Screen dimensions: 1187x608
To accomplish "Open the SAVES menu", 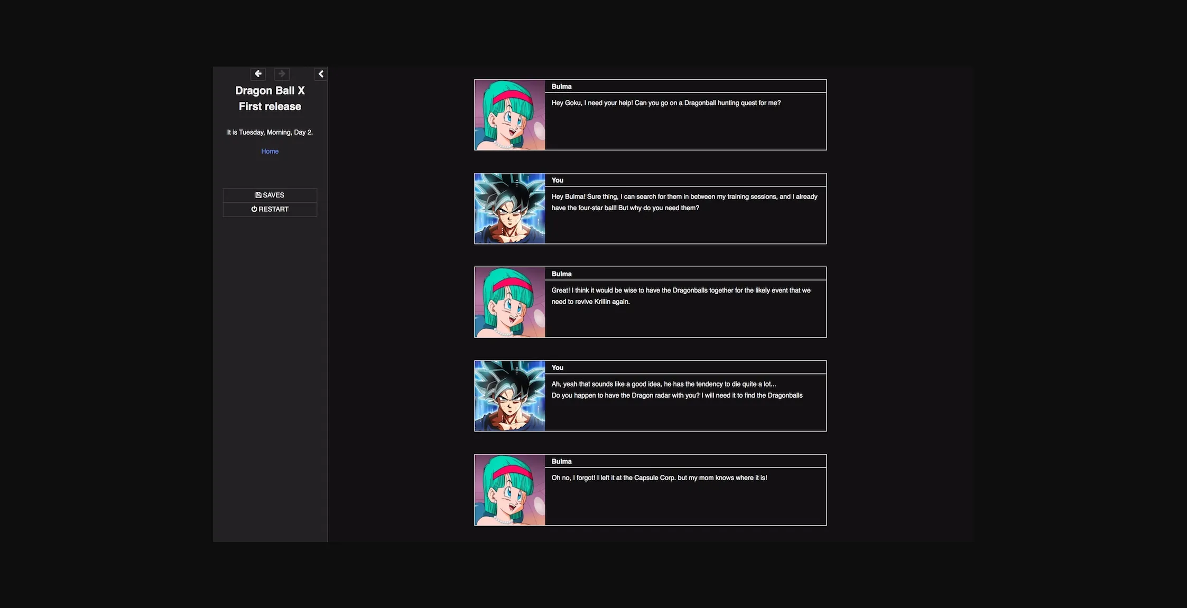I will [270, 195].
